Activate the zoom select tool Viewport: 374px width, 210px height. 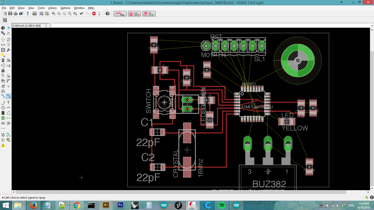(75, 13)
